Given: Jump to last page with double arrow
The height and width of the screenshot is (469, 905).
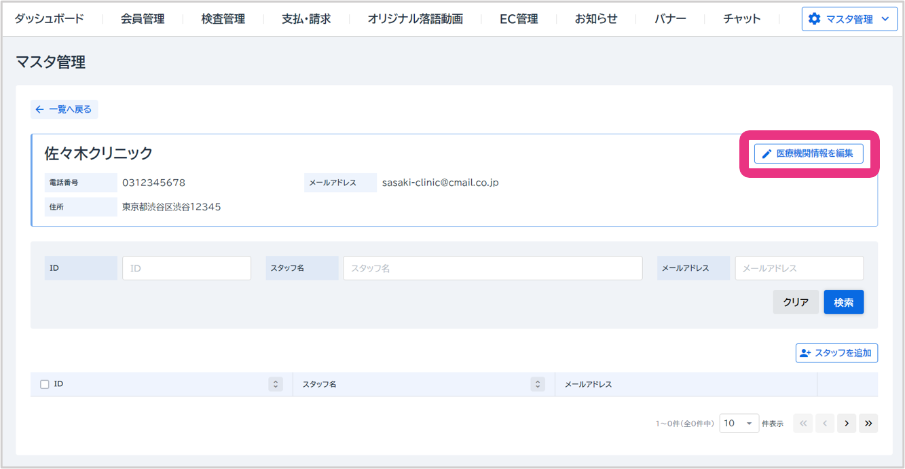Looking at the screenshot, I should (868, 424).
